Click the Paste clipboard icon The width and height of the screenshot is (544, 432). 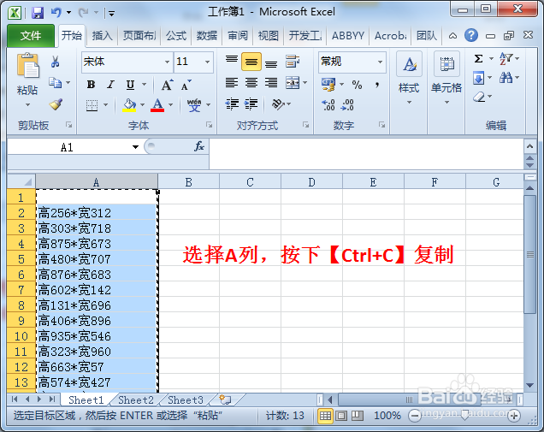(x=27, y=65)
